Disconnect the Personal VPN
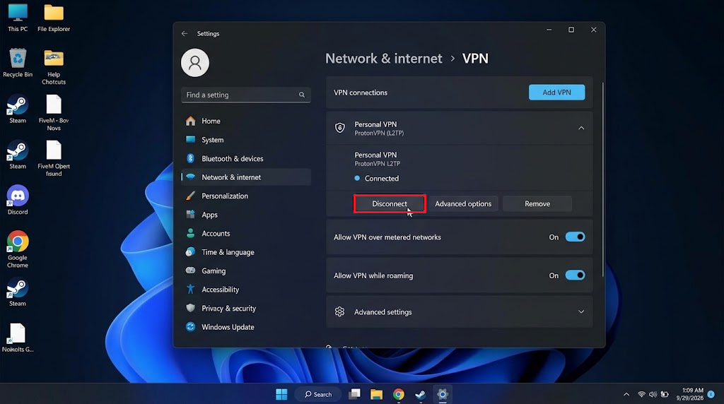724x404 pixels. 390,204
